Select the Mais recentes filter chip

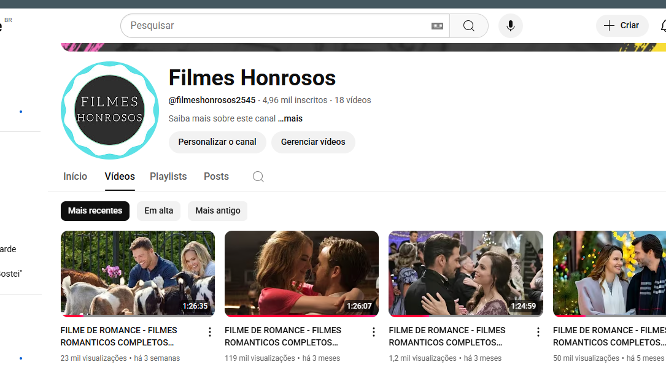pos(95,210)
